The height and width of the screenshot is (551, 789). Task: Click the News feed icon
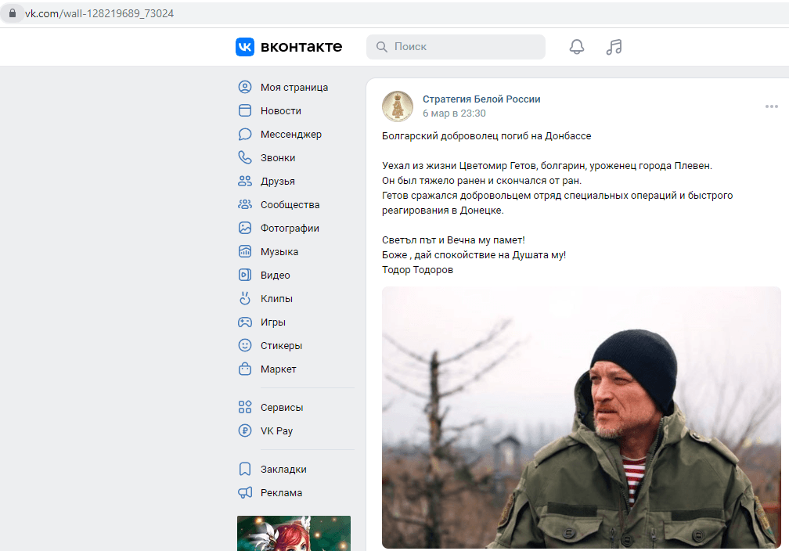tap(245, 110)
